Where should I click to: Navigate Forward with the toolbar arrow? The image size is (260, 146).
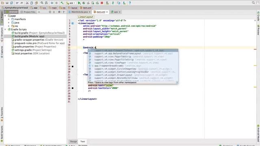[x=56, y=3]
